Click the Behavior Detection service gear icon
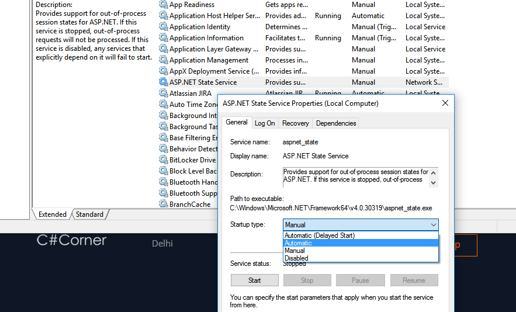This screenshot has height=312, width=516. [163, 149]
